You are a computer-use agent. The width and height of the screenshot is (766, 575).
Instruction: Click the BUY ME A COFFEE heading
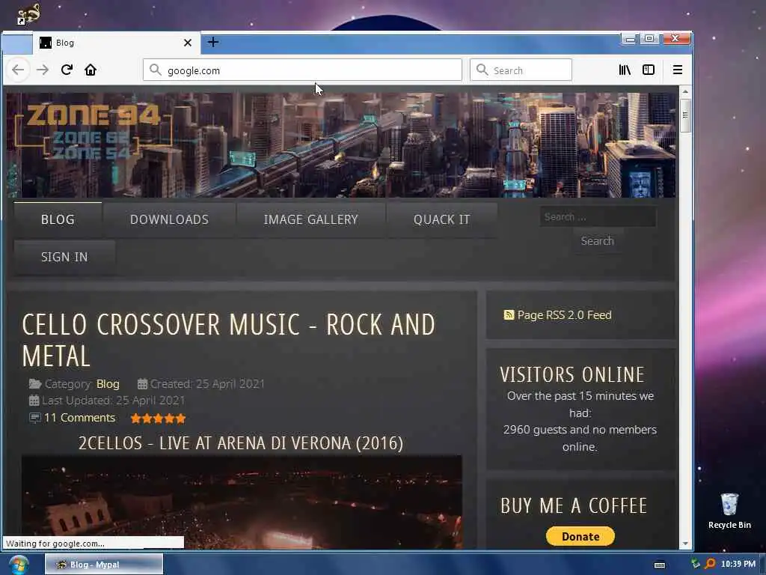coord(574,505)
